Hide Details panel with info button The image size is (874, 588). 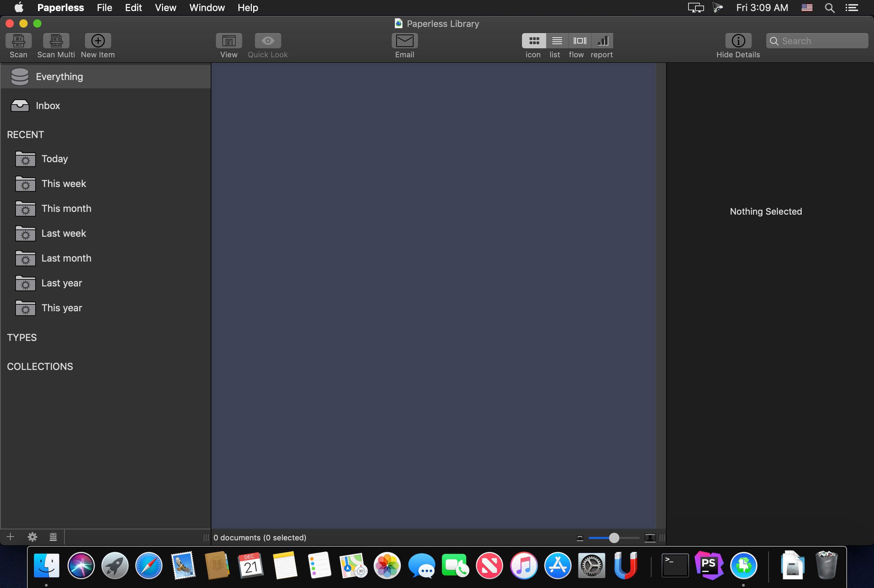pos(738,40)
